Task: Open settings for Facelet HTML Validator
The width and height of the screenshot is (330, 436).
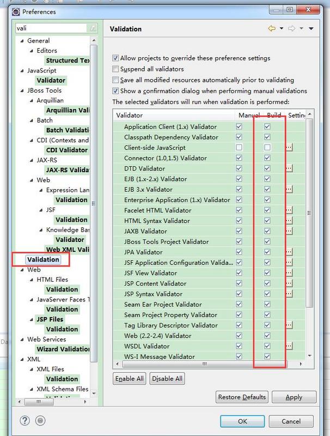Action: pyautogui.click(x=289, y=210)
